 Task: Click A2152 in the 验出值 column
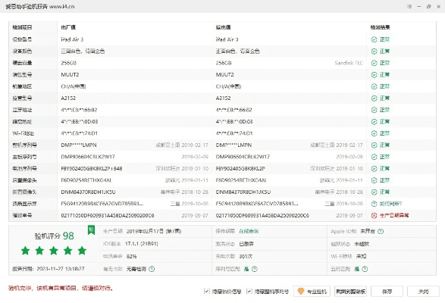223,98
